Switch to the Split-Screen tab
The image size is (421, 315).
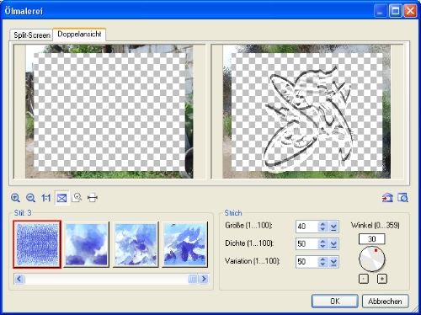pos(31,35)
